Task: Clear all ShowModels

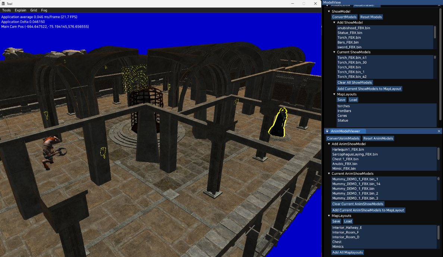Action: pos(355,83)
